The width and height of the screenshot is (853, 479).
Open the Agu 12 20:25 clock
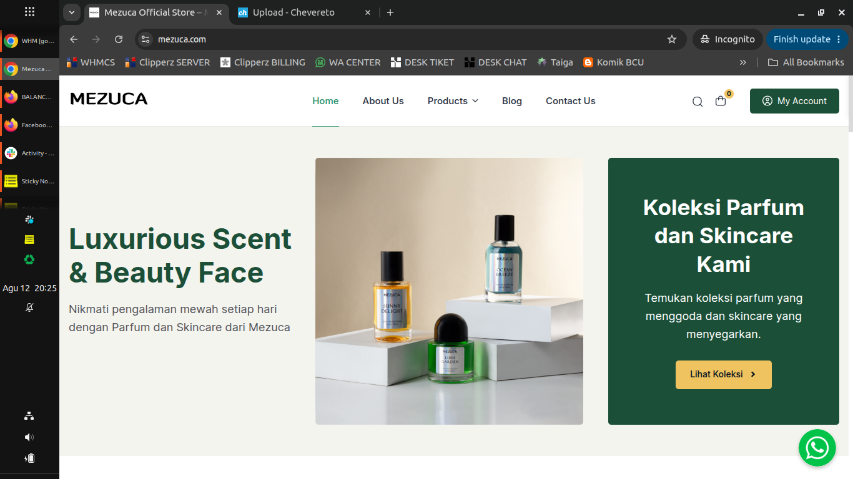coord(29,288)
